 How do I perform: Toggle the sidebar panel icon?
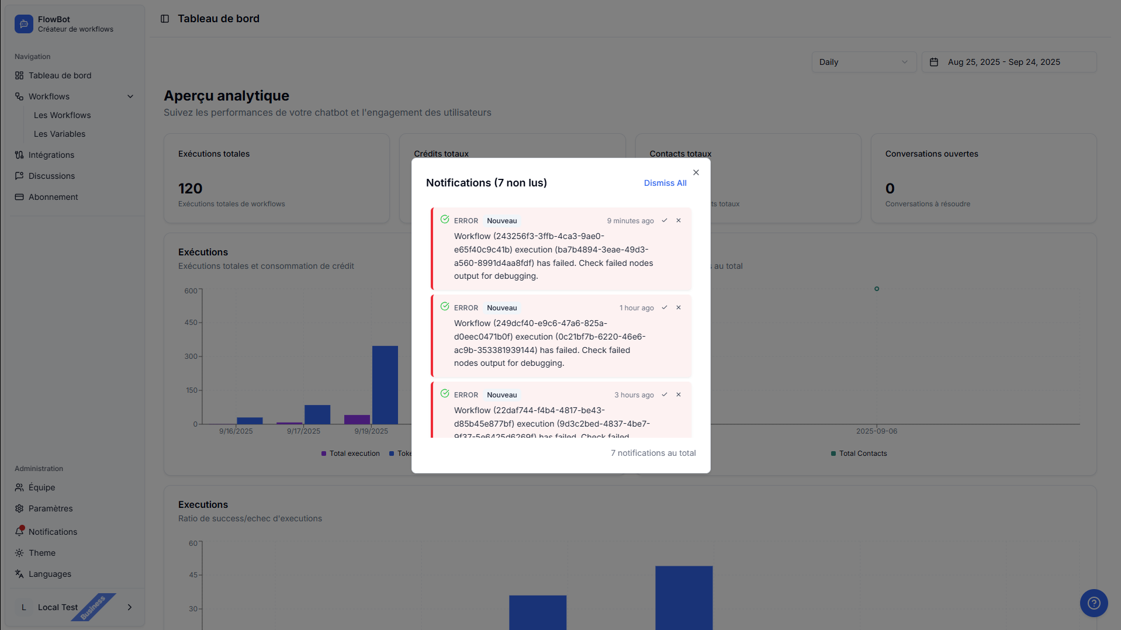(165, 19)
